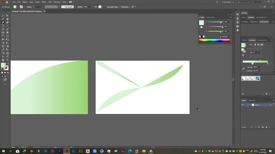
Task: Select the Curvature tool
Action: coord(7,22)
